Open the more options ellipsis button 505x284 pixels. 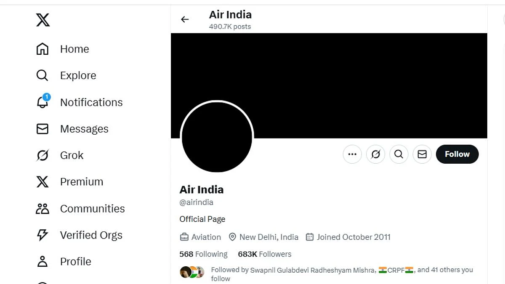[352, 154]
